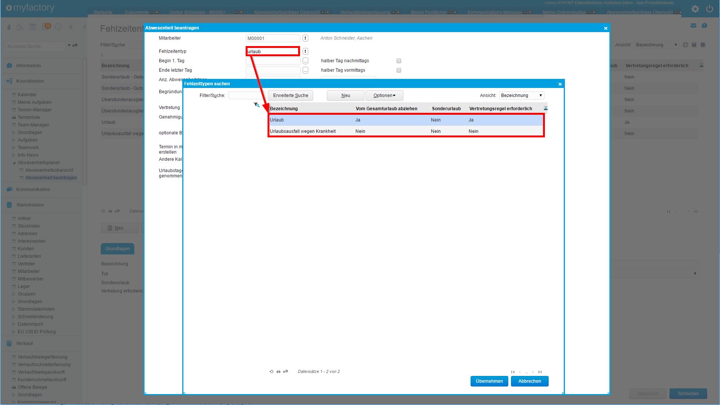Click the filter search icon above the results table
720x405 pixels.
(x=257, y=105)
